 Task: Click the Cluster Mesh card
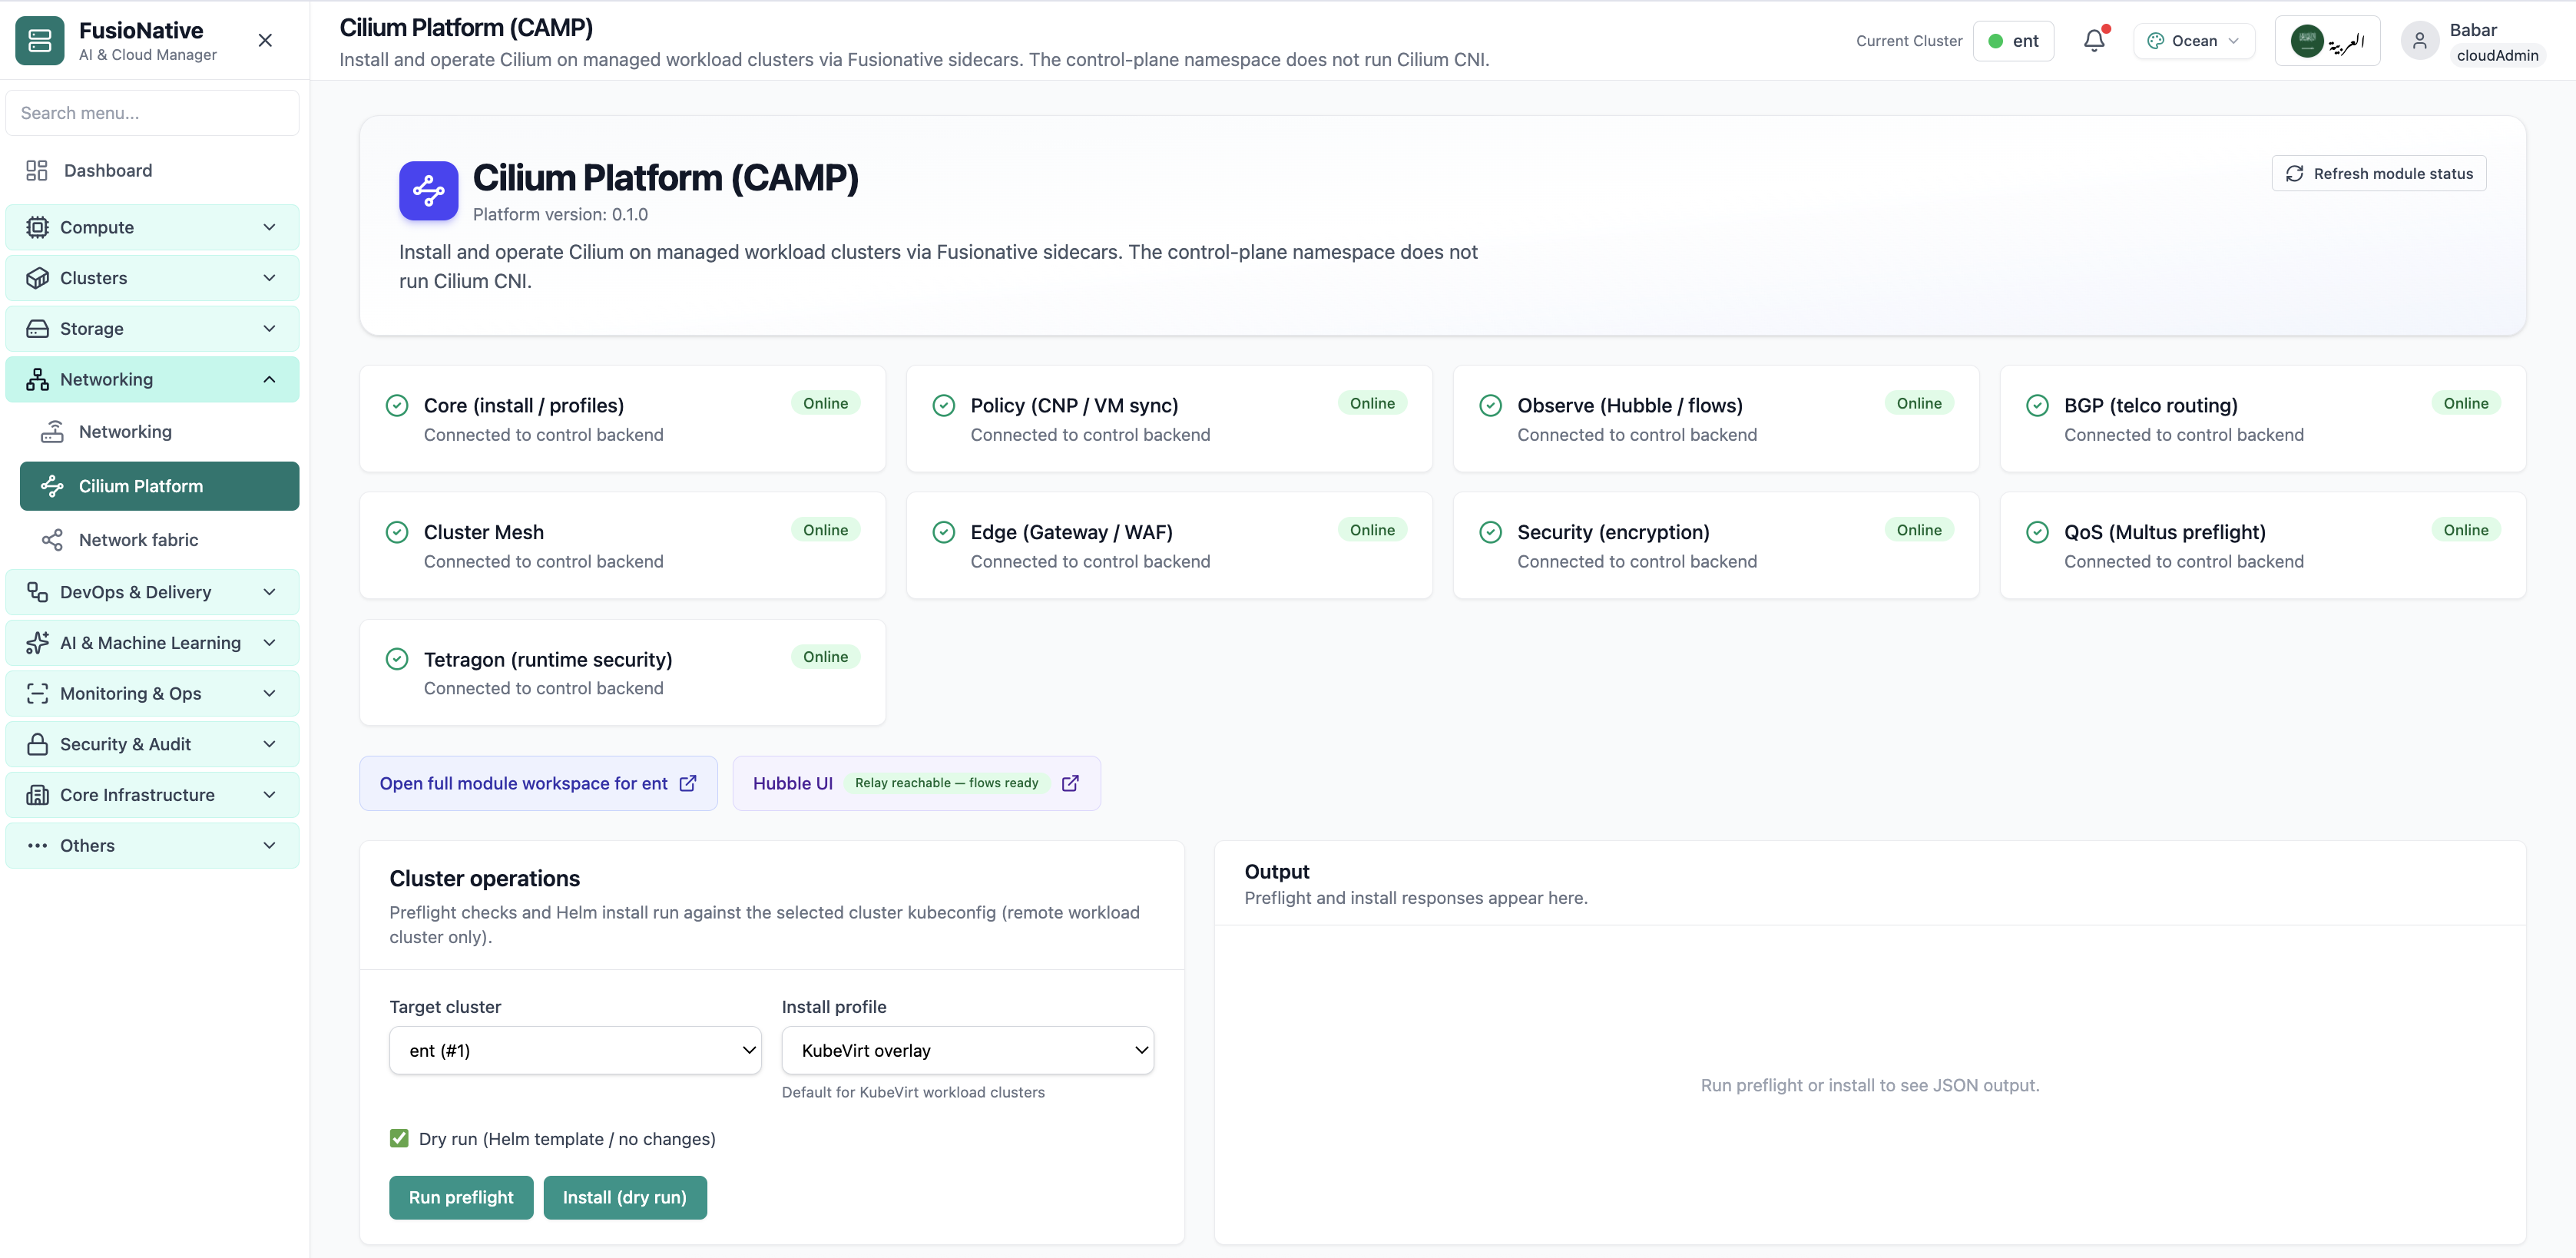click(x=622, y=545)
